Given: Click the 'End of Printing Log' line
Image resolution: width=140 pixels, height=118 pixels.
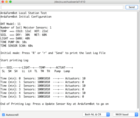Looking at the screenshot, I should [x=55, y=104].
